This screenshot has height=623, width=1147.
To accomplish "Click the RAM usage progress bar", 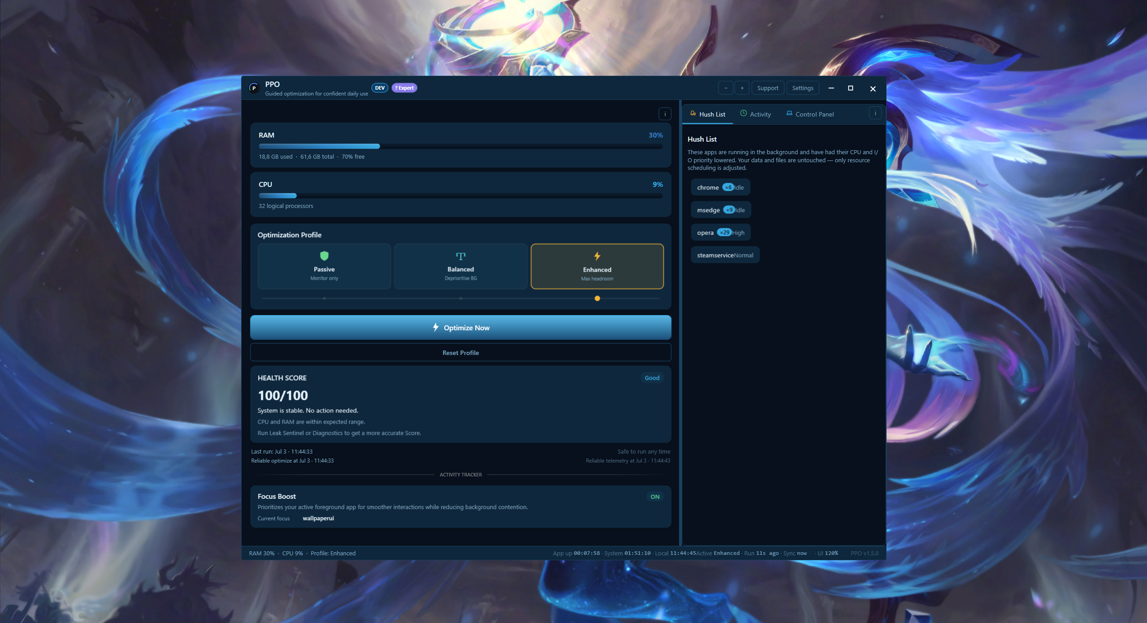I will pyautogui.click(x=460, y=146).
